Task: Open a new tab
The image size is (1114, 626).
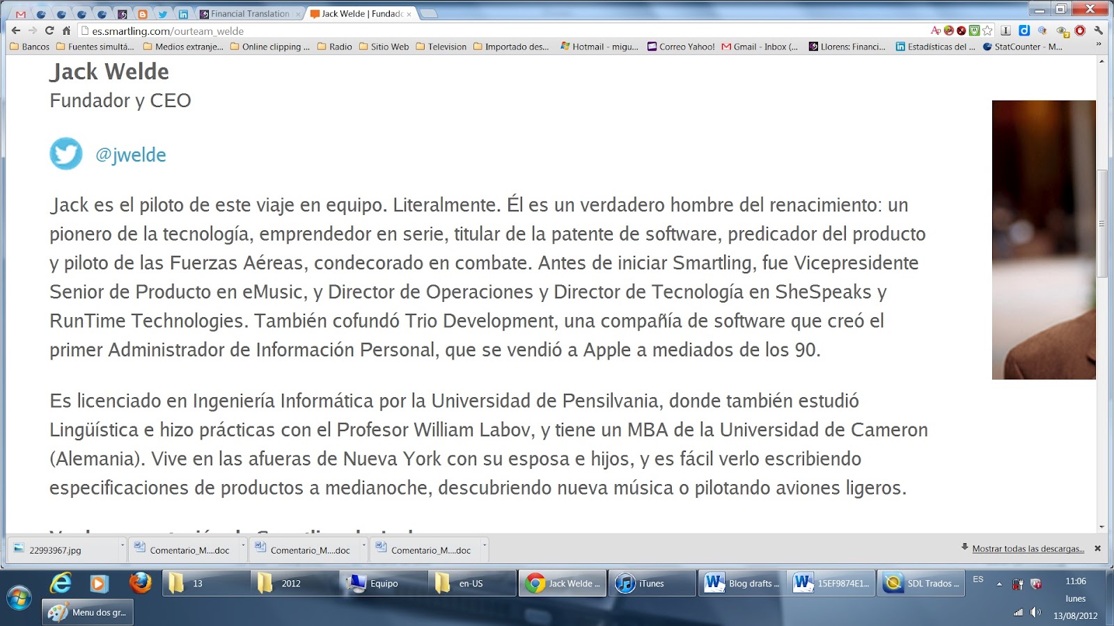Action: pyautogui.click(x=428, y=14)
